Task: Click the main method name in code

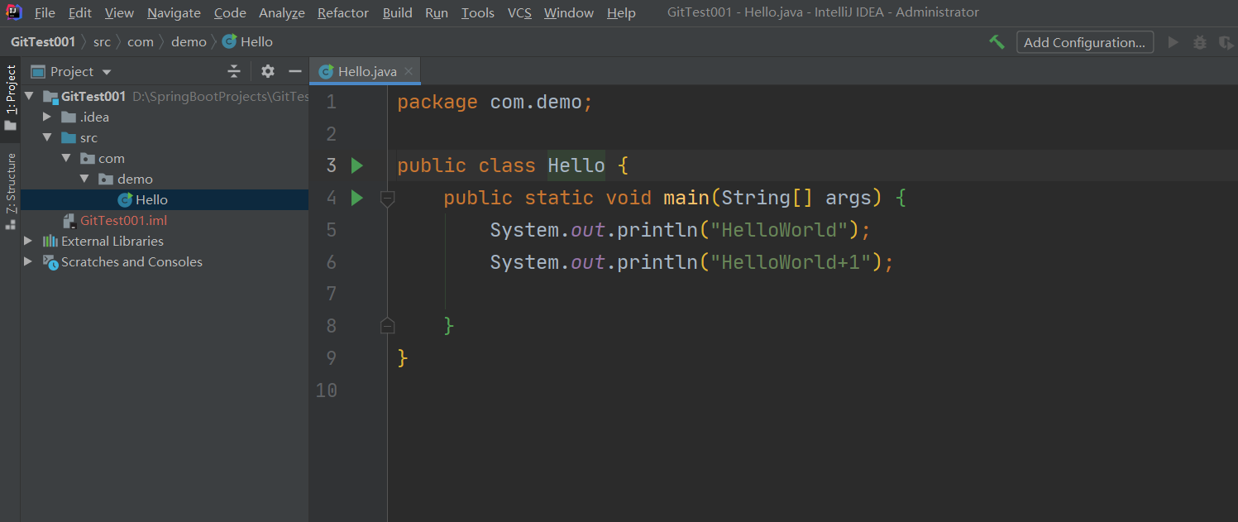Action: (686, 198)
